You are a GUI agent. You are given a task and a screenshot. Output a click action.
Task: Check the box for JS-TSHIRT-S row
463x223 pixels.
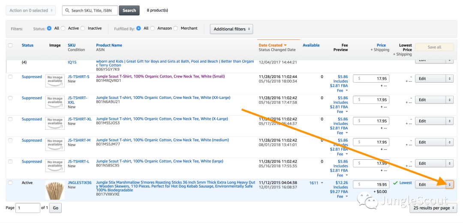pyautogui.click(x=10, y=77)
